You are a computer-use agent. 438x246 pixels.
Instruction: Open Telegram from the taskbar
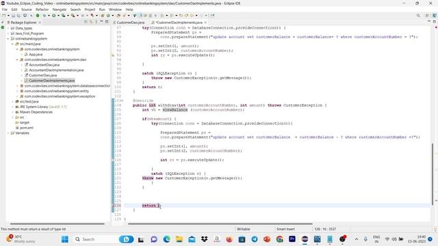[x=254, y=239]
